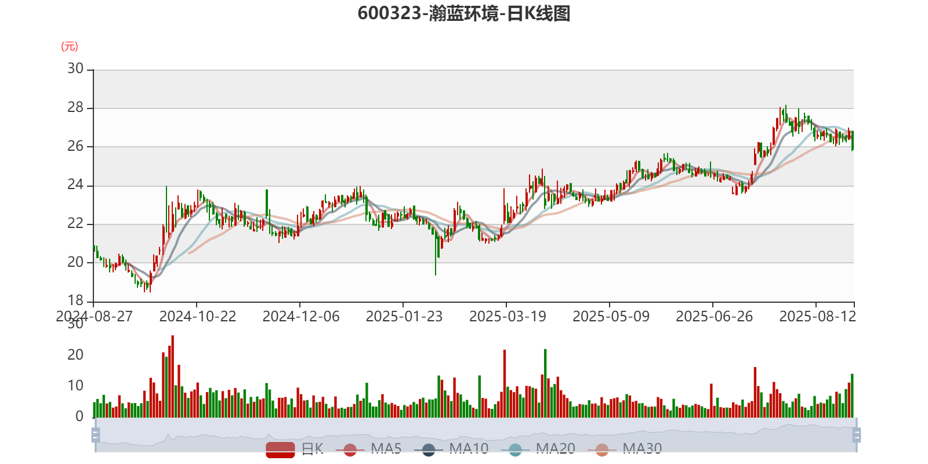This screenshot has width=928, height=464.
Task: Click the 2025-01-23 date axis label
Action: click(x=404, y=317)
